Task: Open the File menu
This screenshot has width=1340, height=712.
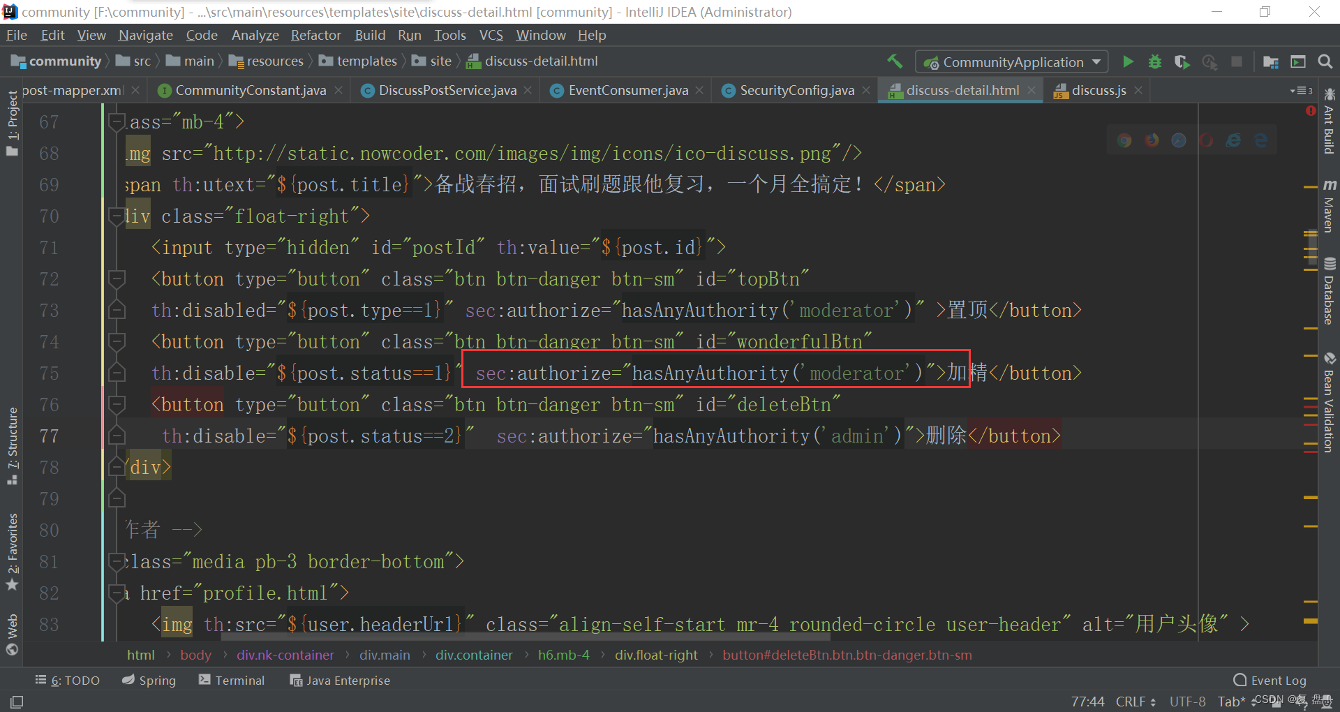Action: click(16, 35)
